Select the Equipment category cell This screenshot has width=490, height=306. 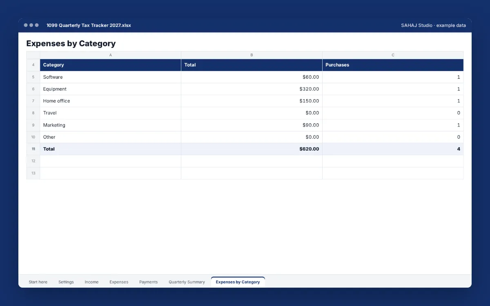pos(111,89)
